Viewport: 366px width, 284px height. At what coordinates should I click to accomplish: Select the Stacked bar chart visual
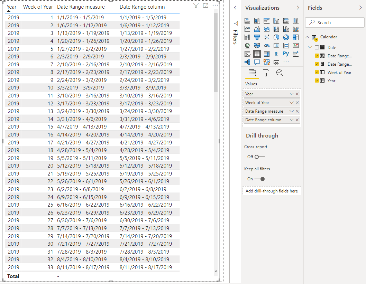247,21
